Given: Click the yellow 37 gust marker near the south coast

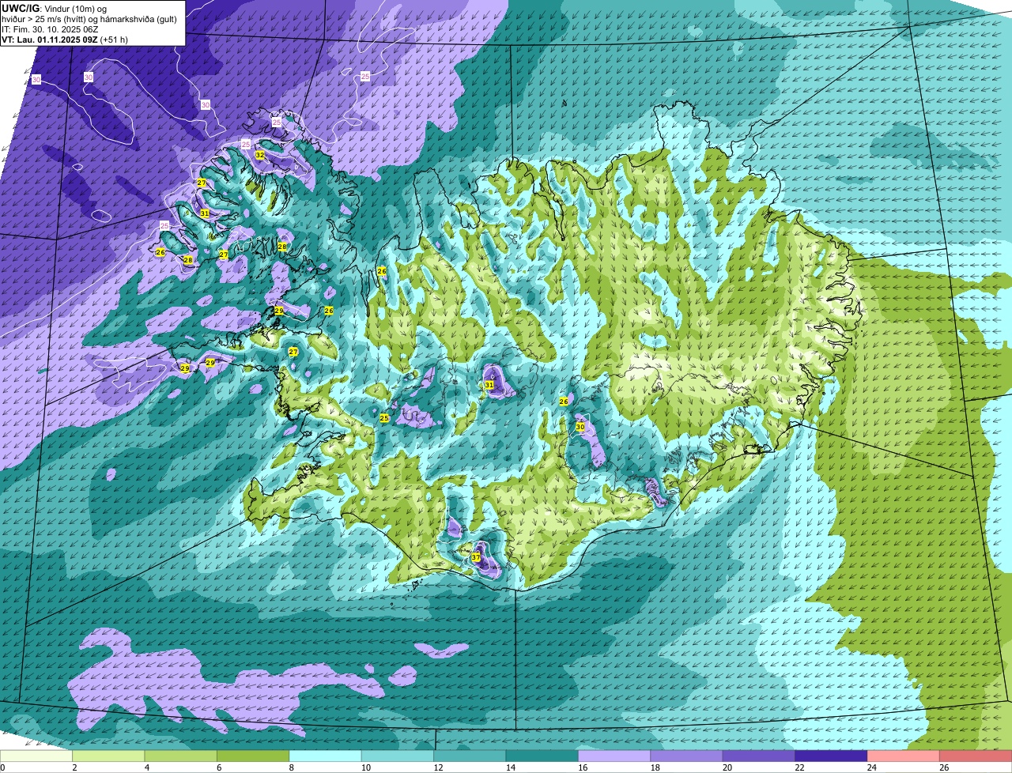Looking at the screenshot, I should coord(476,557).
